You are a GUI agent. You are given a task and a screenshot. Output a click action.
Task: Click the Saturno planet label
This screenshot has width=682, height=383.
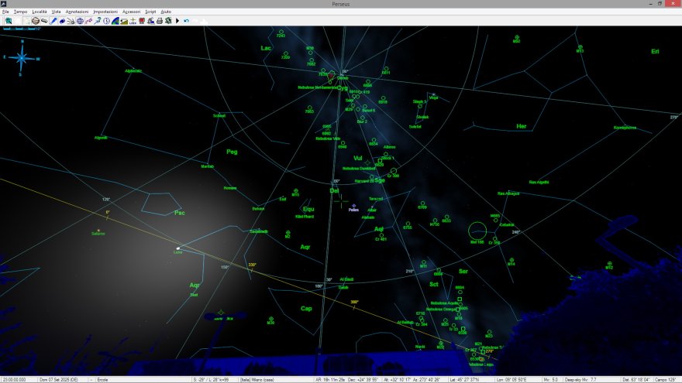coord(98,233)
